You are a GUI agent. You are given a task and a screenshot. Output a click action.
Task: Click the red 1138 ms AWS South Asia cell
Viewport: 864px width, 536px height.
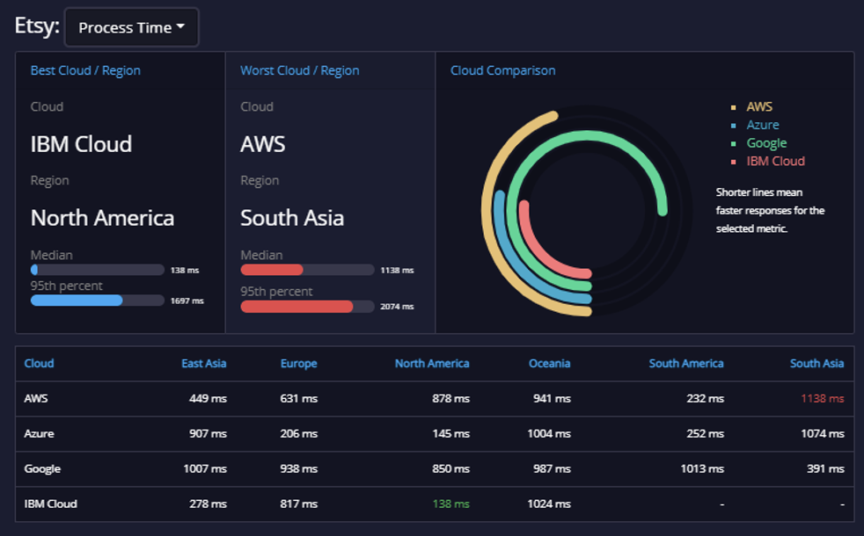pos(822,398)
